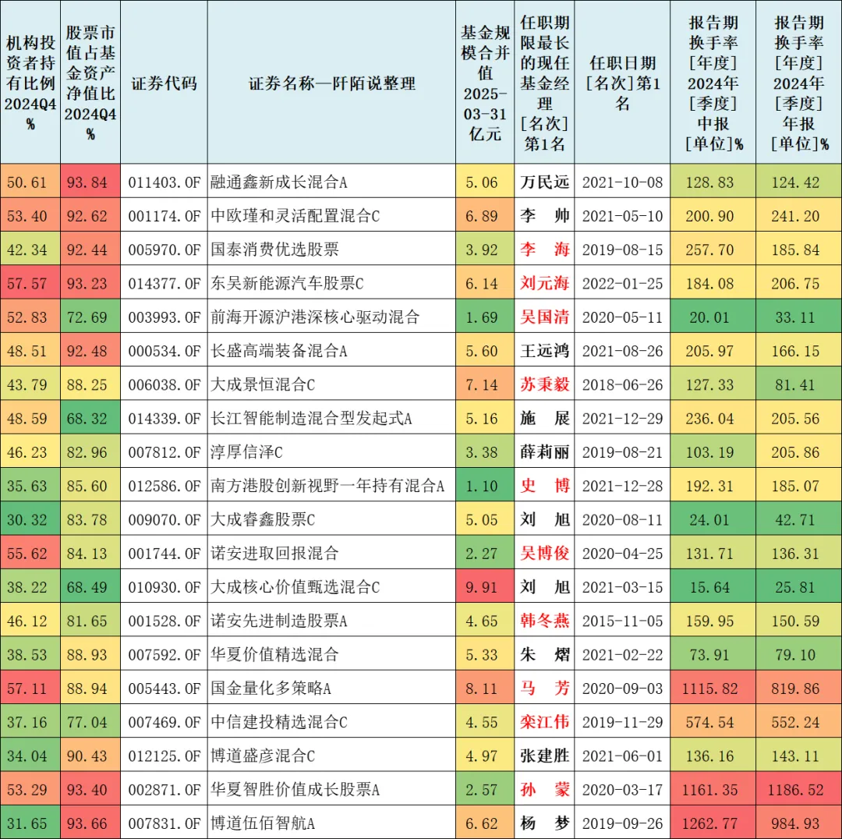The image size is (842, 839).
Task: Select manager name 苏秉毅
Action: pyautogui.click(x=544, y=384)
